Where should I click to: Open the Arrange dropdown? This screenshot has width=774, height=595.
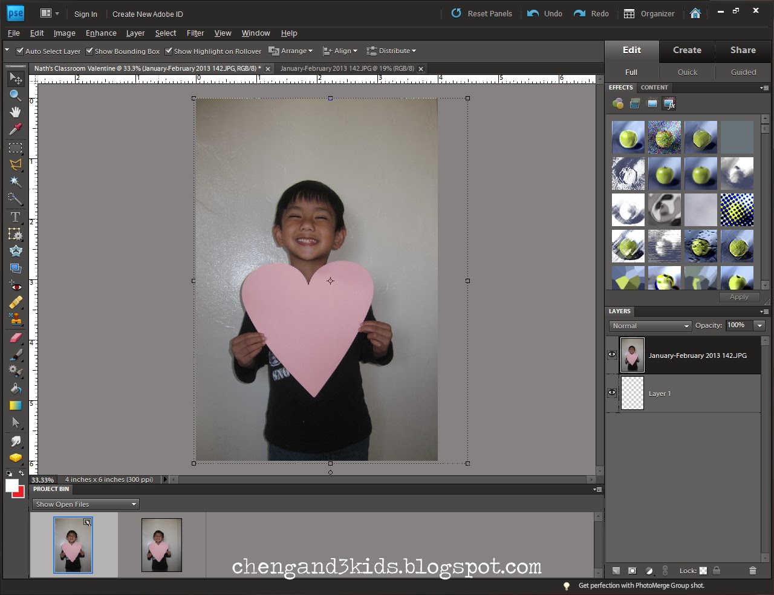click(x=291, y=51)
